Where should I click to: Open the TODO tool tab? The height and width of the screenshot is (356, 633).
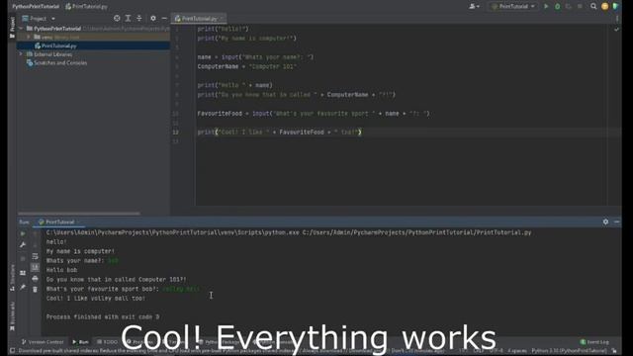pyautogui.click(x=107, y=342)
